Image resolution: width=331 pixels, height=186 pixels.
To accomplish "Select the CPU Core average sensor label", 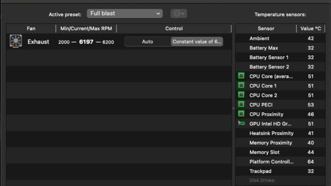I will (x=271, y=76).
